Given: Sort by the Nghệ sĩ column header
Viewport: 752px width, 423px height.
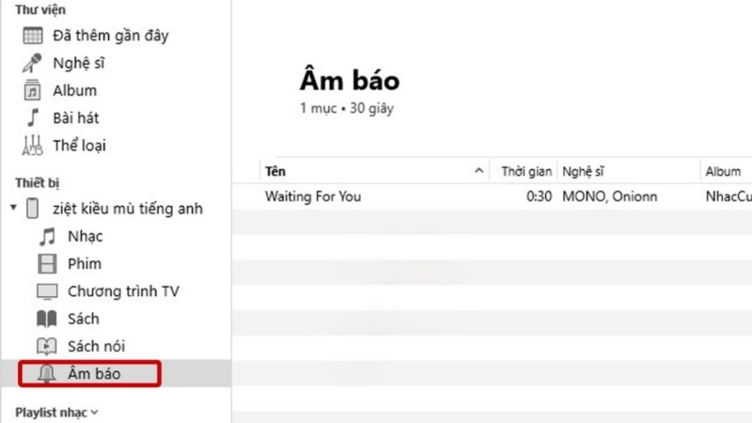Looking at the screenshot, I should 583,171.
